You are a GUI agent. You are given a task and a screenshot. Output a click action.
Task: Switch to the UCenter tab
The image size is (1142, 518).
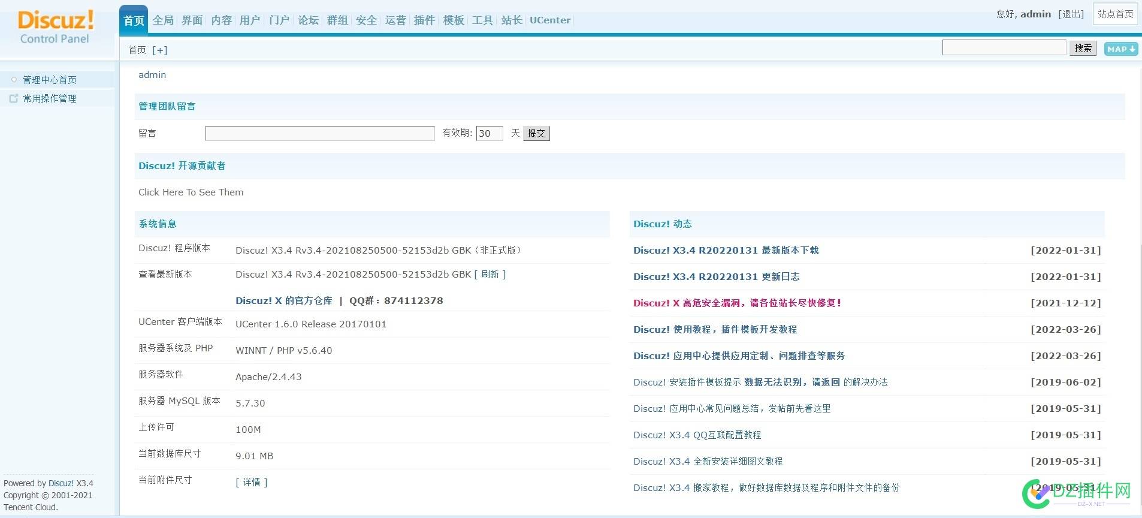(550, 20)
